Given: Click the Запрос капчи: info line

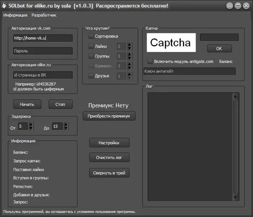Looking at the screenshot, I should click(27, 161).
